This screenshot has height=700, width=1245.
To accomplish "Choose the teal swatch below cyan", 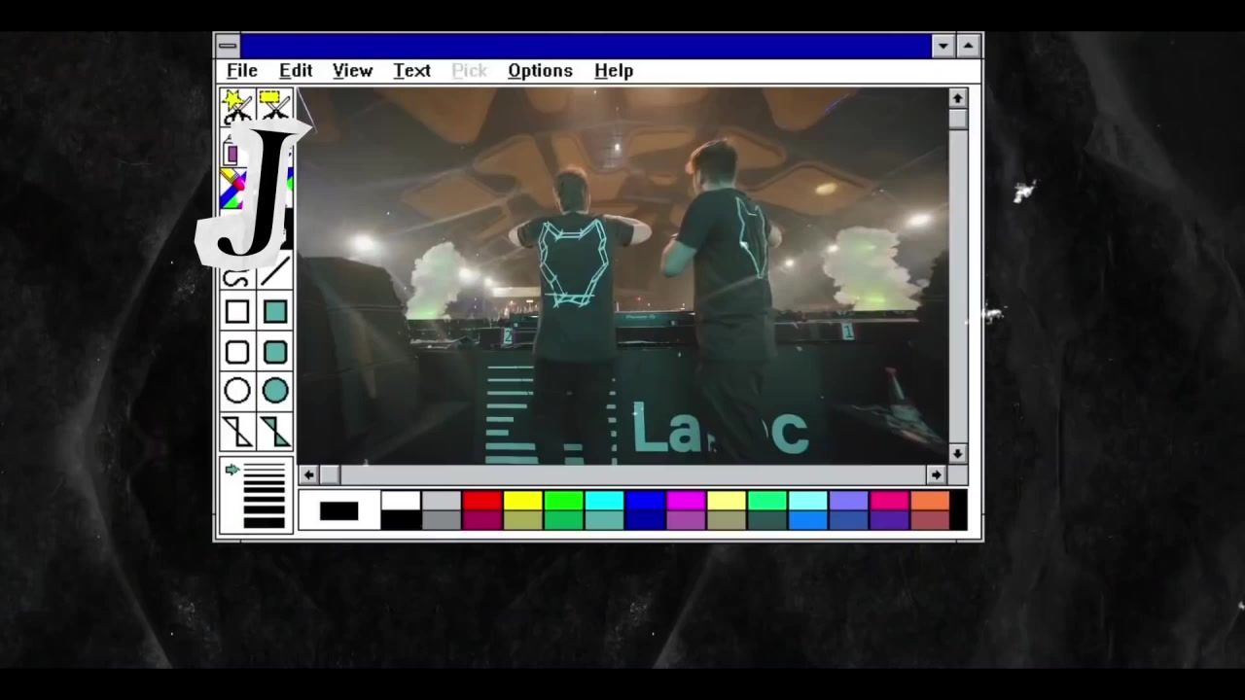I will (x=604, y=520).
